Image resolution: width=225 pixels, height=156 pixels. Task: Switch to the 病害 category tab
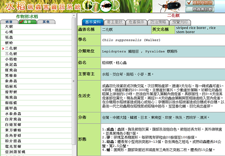tap(9, 22)
